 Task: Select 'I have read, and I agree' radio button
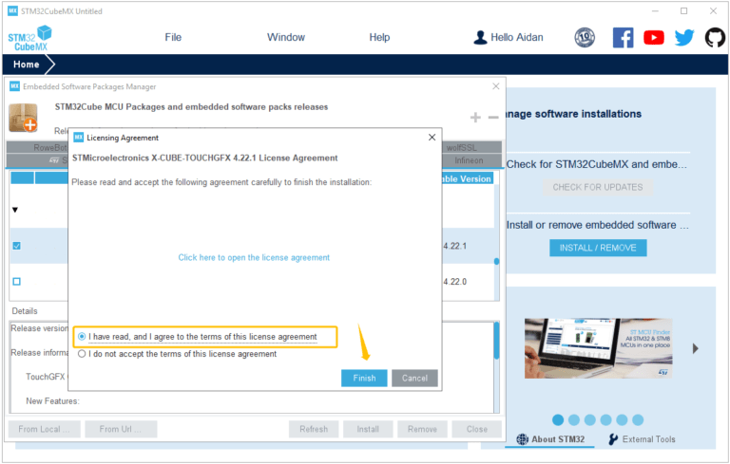point(82,337)
